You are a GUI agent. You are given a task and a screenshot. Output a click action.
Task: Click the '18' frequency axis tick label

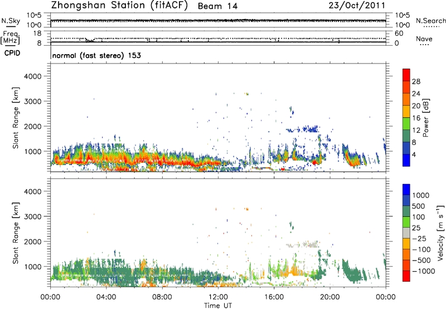(37, 33)
